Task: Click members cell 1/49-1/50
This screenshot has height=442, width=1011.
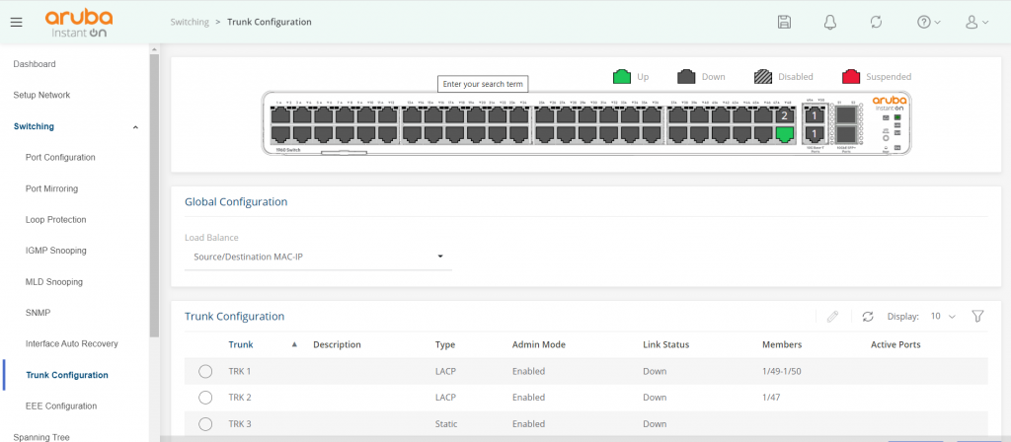Action: pos(782,371)
